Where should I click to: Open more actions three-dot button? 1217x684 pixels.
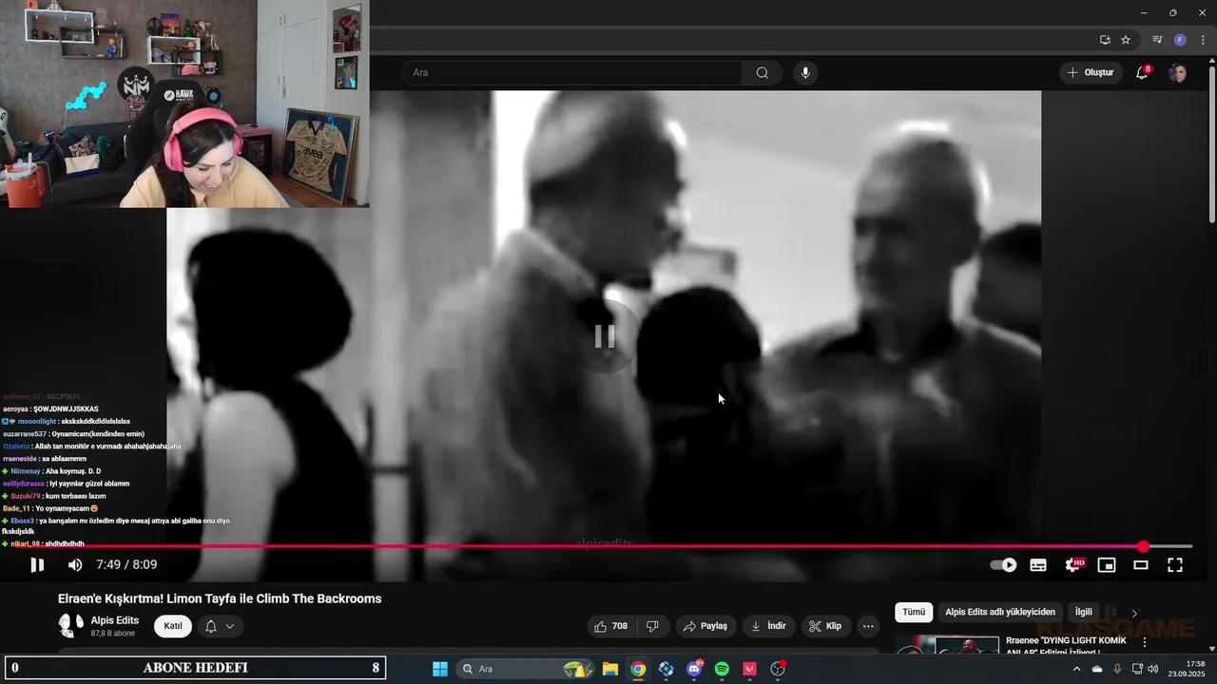[x=868, y=626]
